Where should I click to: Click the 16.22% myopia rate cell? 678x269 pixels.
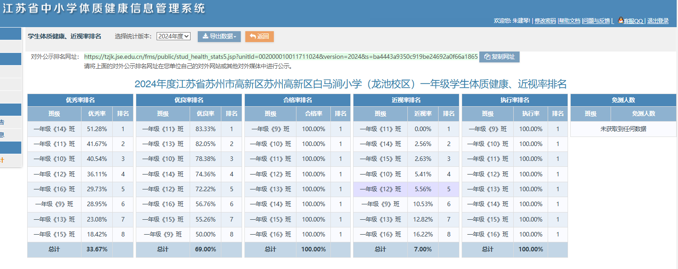[x=423, y=234]
